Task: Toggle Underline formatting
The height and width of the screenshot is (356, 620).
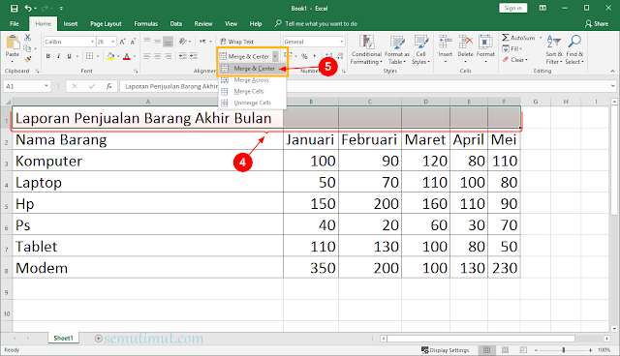Action: pos(69,56)
